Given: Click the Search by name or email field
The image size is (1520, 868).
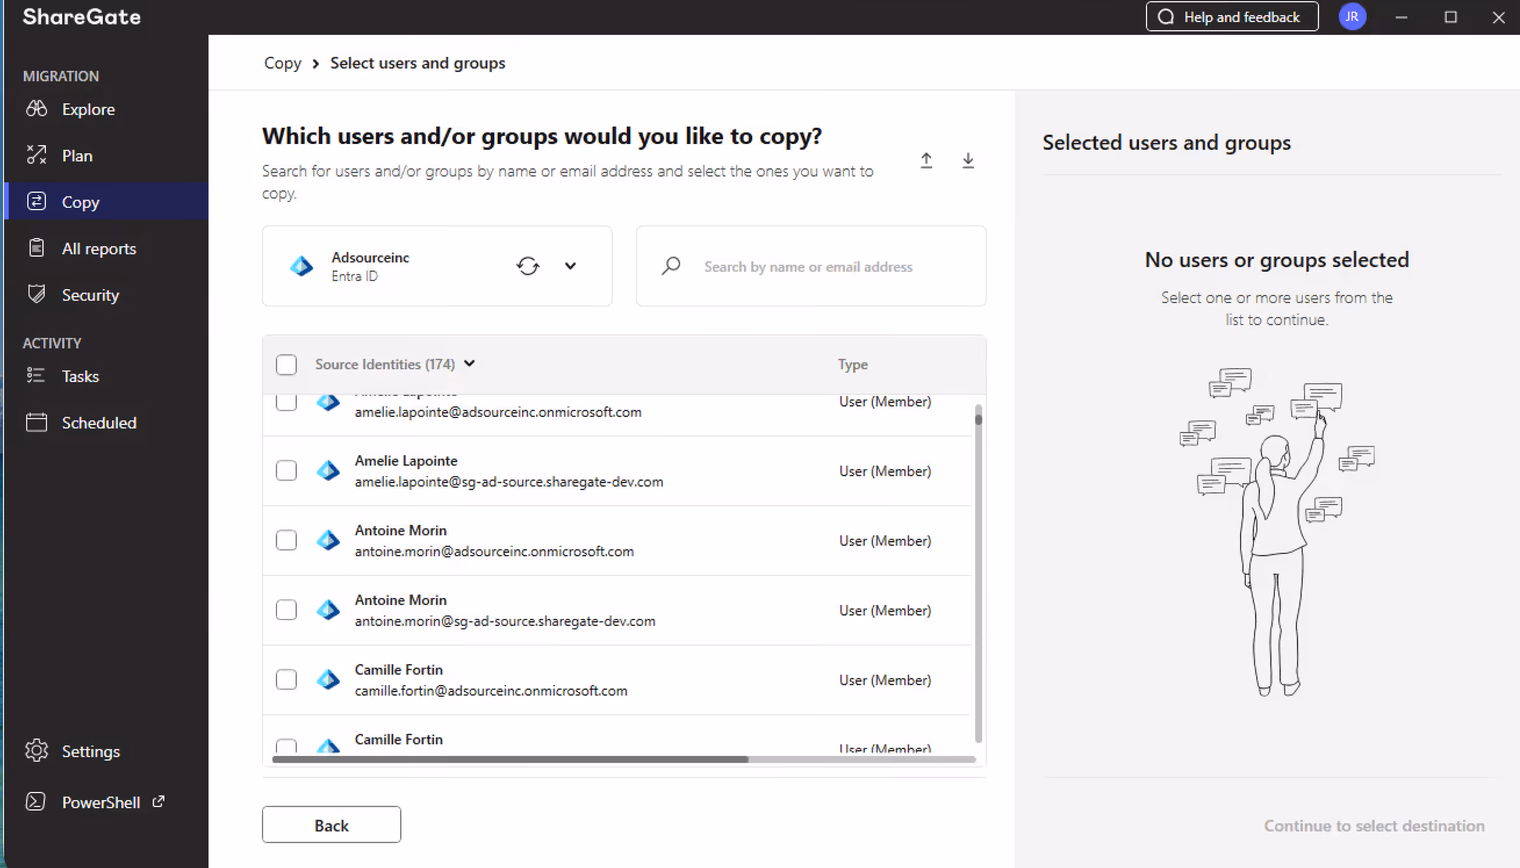Looking at the screenshot, I should pyautogui.click(x=811, y=266).
